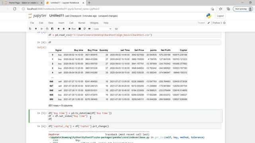The height and width of the screenshot is (143, 255).
Task: Close the Home Page browser tab
Action: click(x=41, y=3)
